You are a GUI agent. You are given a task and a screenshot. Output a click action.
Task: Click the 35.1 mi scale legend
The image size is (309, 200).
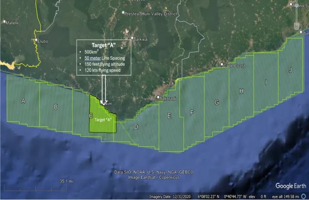(66, 181)
